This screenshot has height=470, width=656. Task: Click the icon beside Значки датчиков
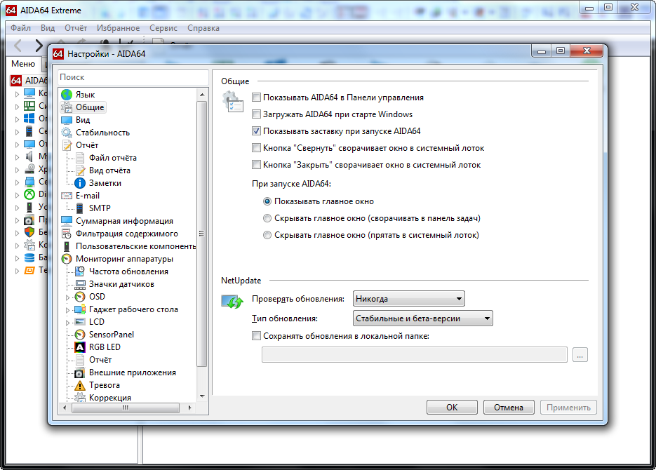pyautogui.click(x=80, y=284)
